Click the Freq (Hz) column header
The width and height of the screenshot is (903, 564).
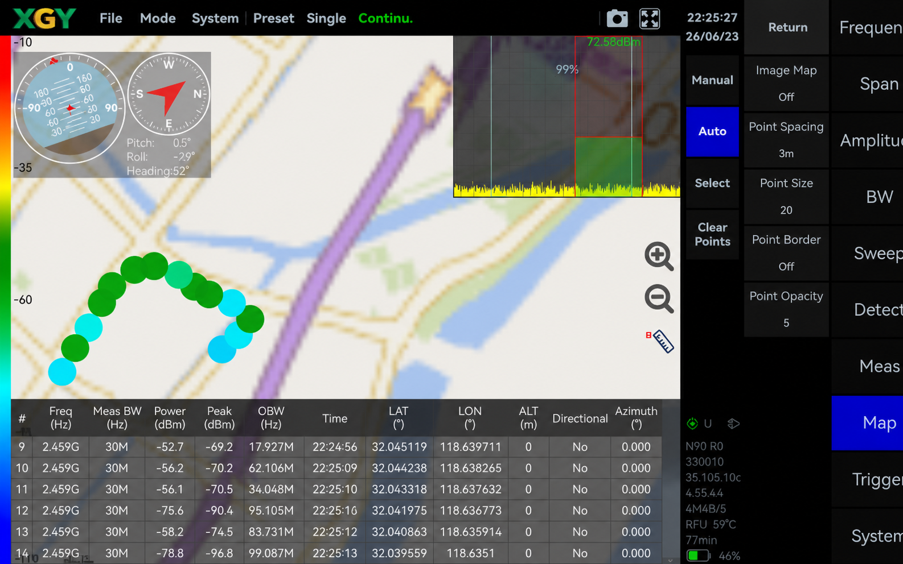click(x=60, y=418)
